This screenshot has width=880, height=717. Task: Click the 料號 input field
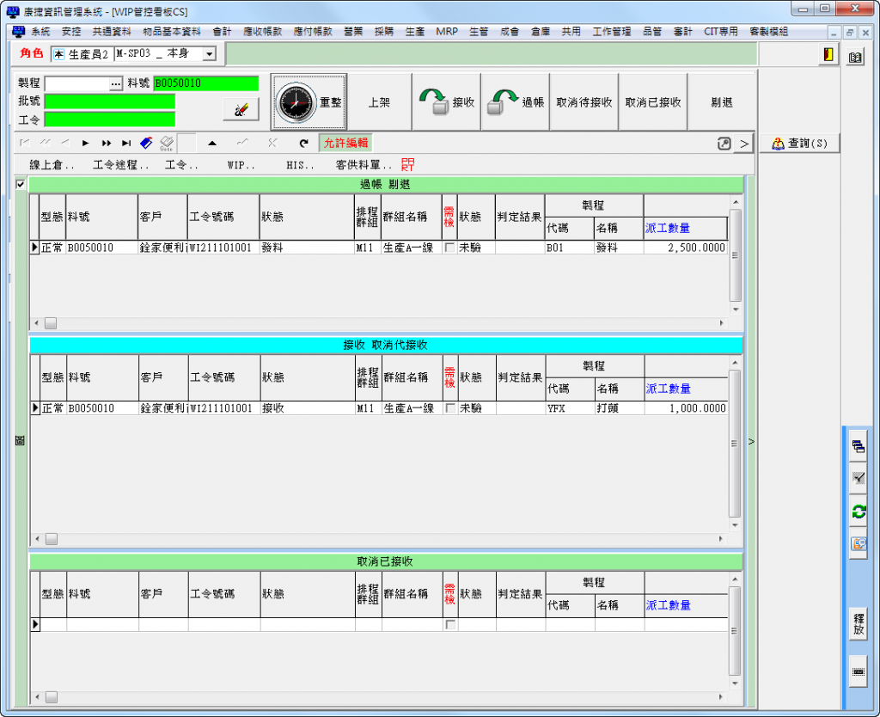coord(205,83)
